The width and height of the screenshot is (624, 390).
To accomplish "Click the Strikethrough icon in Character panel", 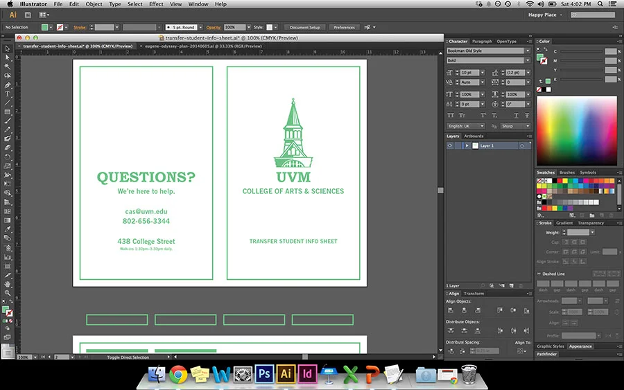I will (x=527, y=115).
